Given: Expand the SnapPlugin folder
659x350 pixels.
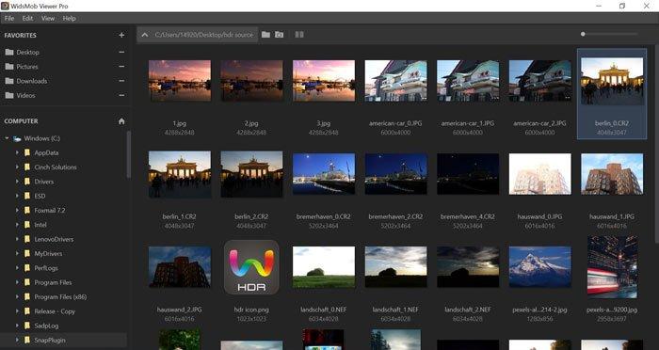Looking at the screenshot, I should [17, 340].
